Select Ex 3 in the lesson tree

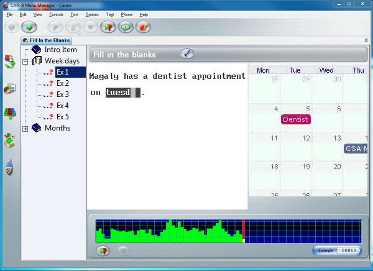[62, 94]
